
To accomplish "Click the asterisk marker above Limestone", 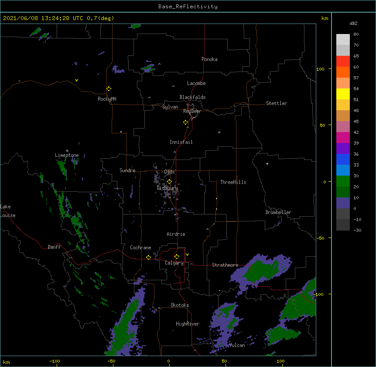I will [67, 151].
